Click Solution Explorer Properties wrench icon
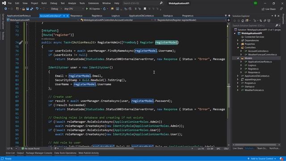This screenshot has height=161, width=286. (265, 21)
